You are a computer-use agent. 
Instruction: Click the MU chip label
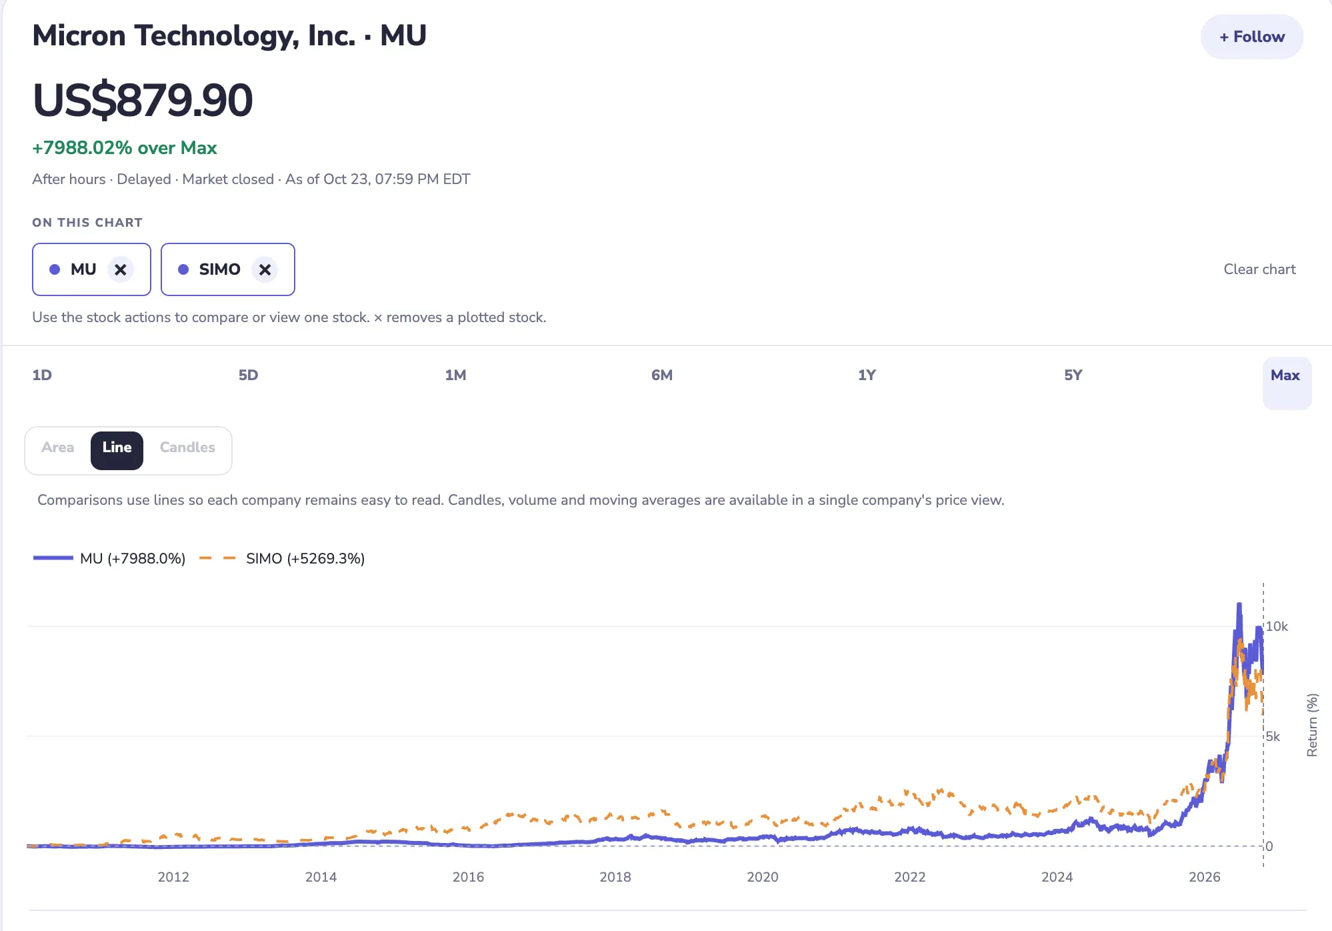(83, 269)
